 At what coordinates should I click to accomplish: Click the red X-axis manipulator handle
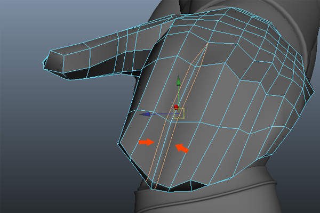(x=176, y=107)
